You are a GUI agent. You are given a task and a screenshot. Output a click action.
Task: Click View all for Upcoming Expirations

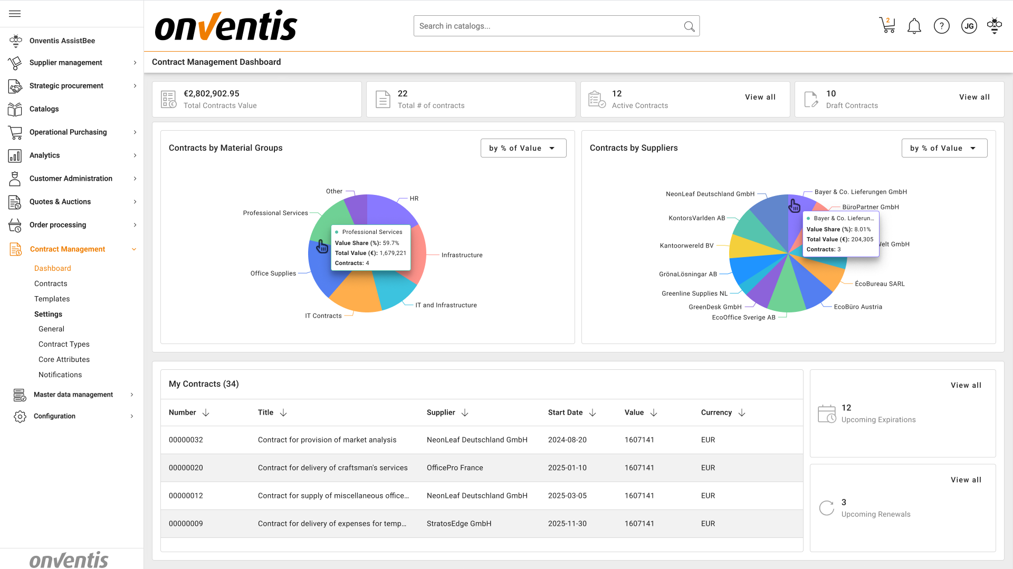(966, 385)
